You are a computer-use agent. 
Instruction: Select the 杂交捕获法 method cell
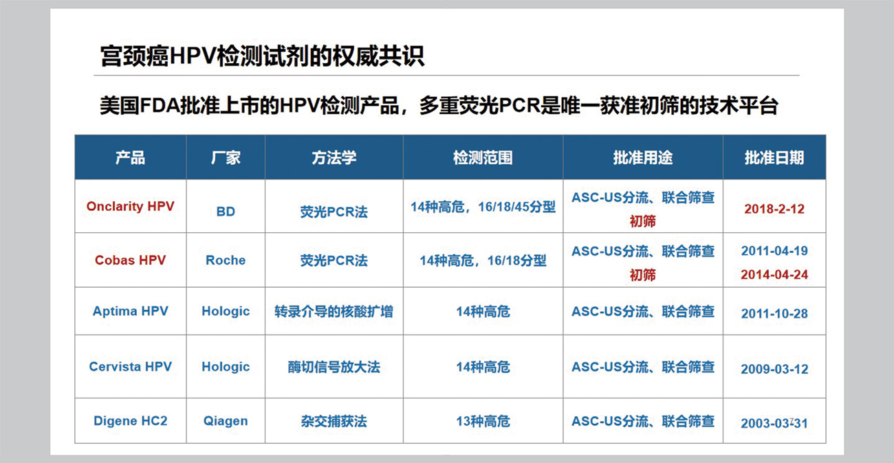[x=334, y=421]
